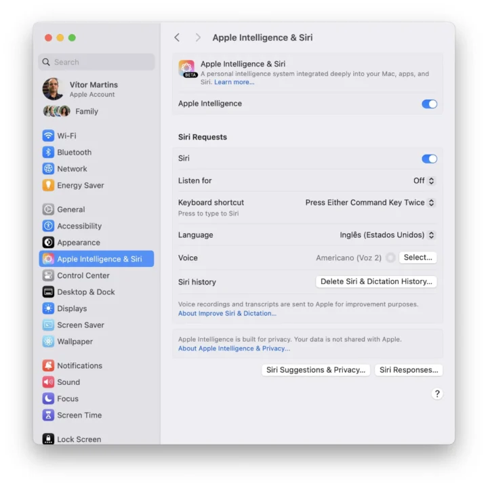Image resolution: width=488 pixels, height=488 pixels.
Task: Turn off the Apple Intelligence switch
Action: tap(429, 104)
